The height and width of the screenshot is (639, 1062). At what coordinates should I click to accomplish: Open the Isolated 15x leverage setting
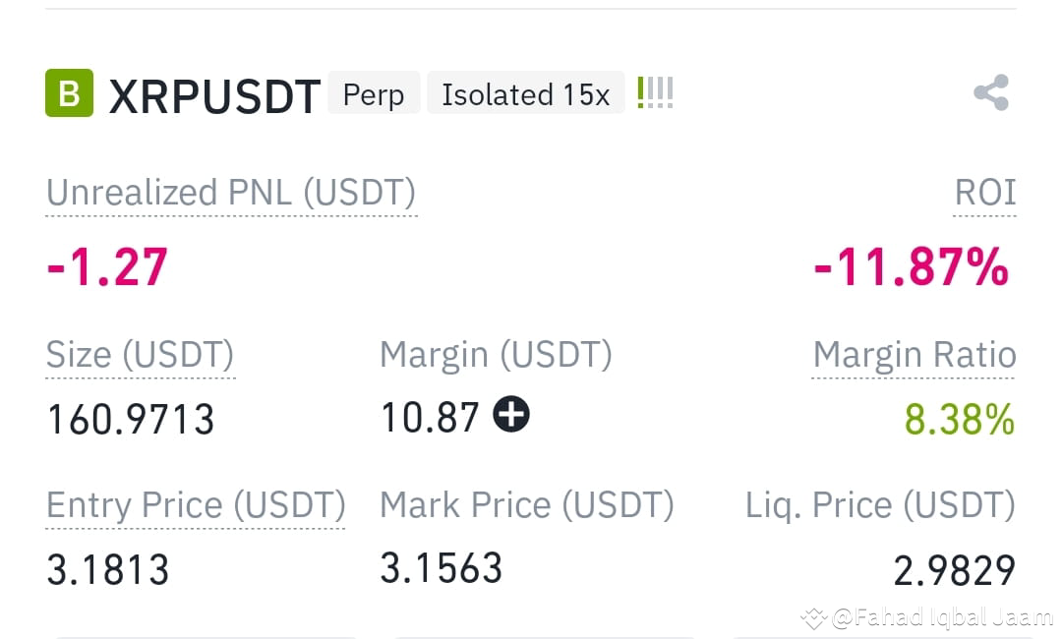pyautogui.click(x=525, y=93)
